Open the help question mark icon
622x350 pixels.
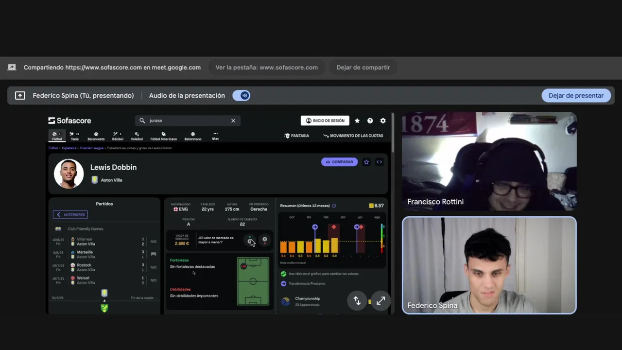click(x=370, y=121)
